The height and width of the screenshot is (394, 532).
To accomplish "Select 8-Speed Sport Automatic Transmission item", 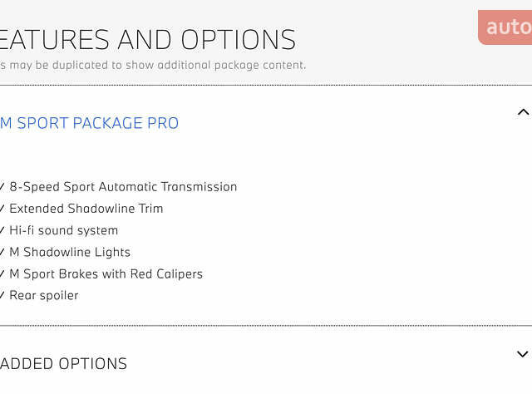I will pyautogui.click(x=123, y=187).
